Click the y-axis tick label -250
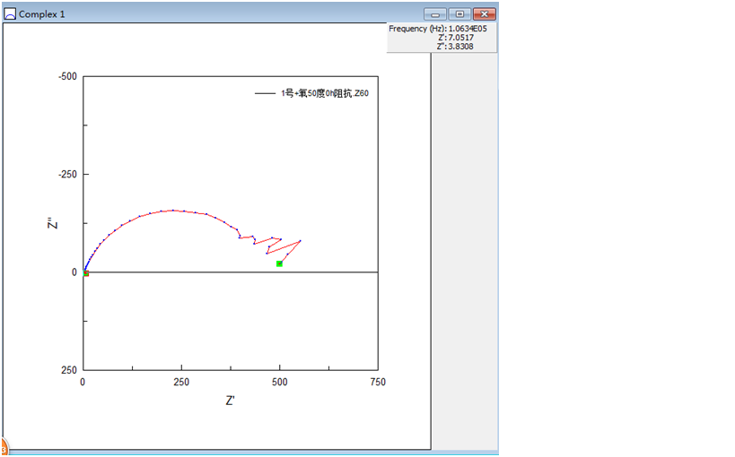735x457 pixels. 67,174
